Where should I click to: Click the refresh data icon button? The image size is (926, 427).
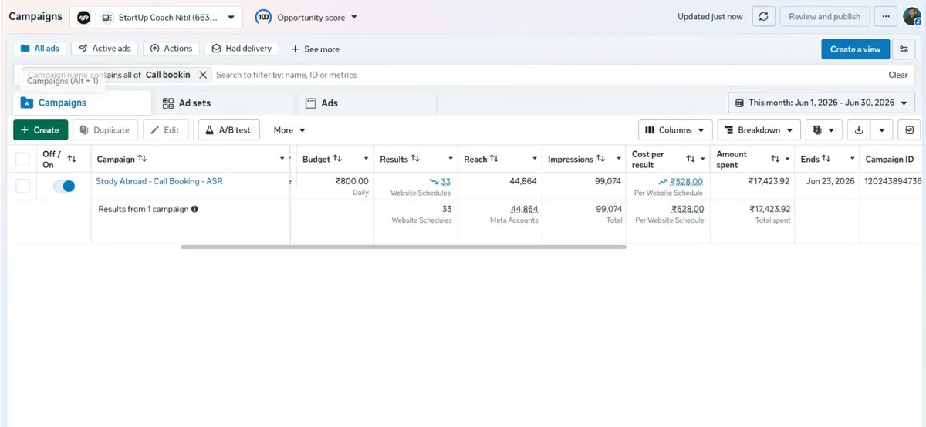tap(763, 17)
